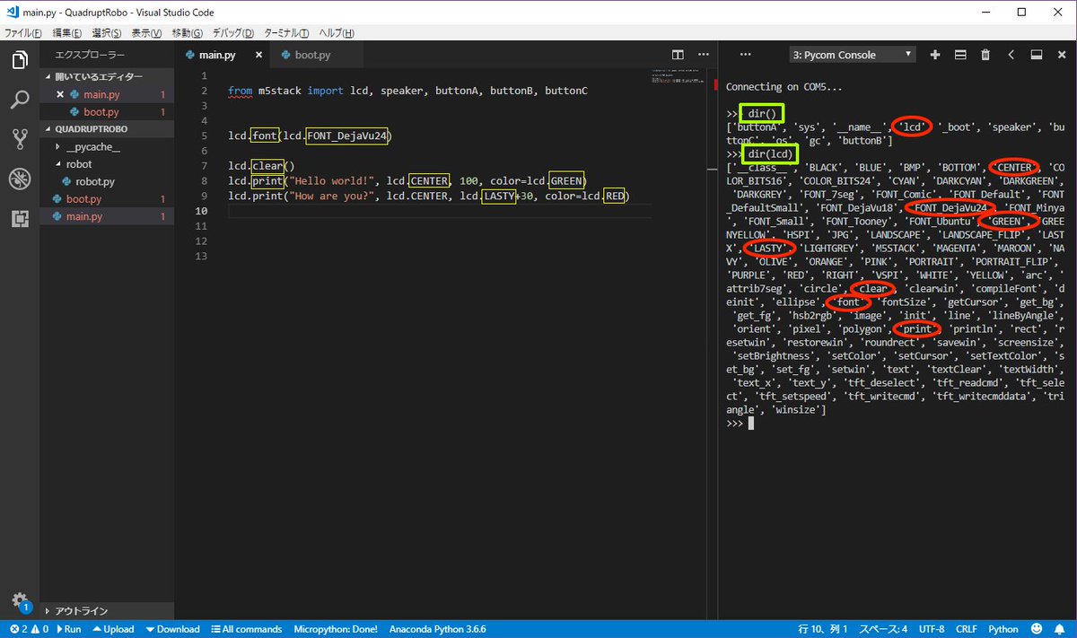Go to line via line/column indicator
Screen dimensions: 1077x638
click(824, 629)
